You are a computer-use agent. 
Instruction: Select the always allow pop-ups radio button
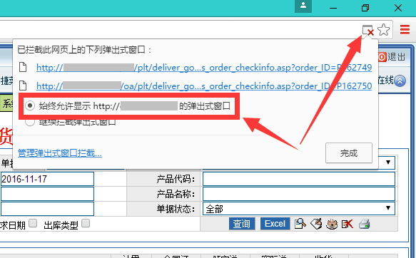pyautogui.click(x=30, y=105)
